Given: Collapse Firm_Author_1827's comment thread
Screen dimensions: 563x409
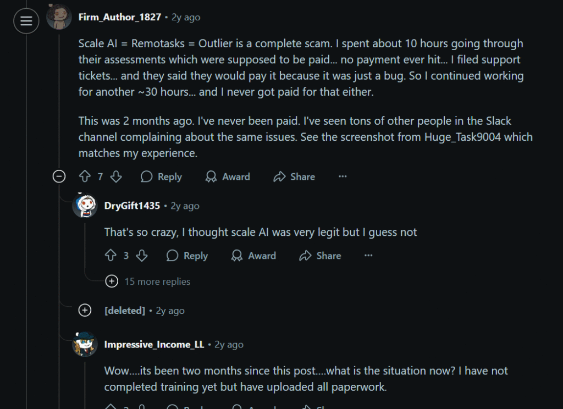Looking at the screenshot, I should [x=59, y=176].
